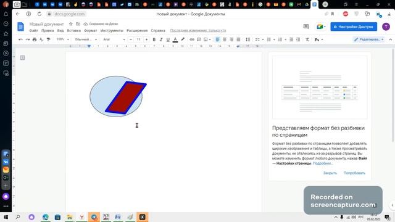Open the highlight color marker tool

tap(183, 39)
